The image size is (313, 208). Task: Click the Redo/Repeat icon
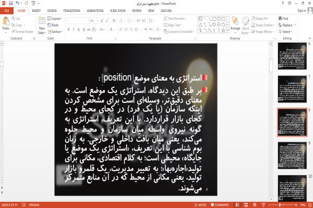tap(27, 3)
